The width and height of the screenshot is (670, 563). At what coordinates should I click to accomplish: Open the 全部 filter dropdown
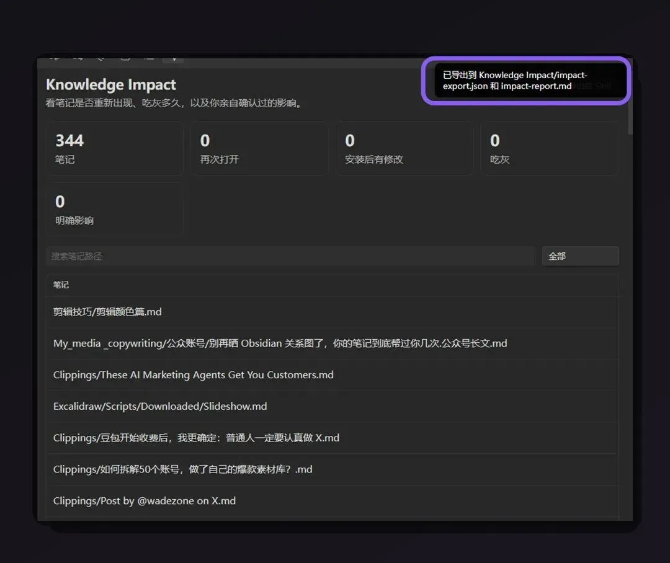coord(580,256)
